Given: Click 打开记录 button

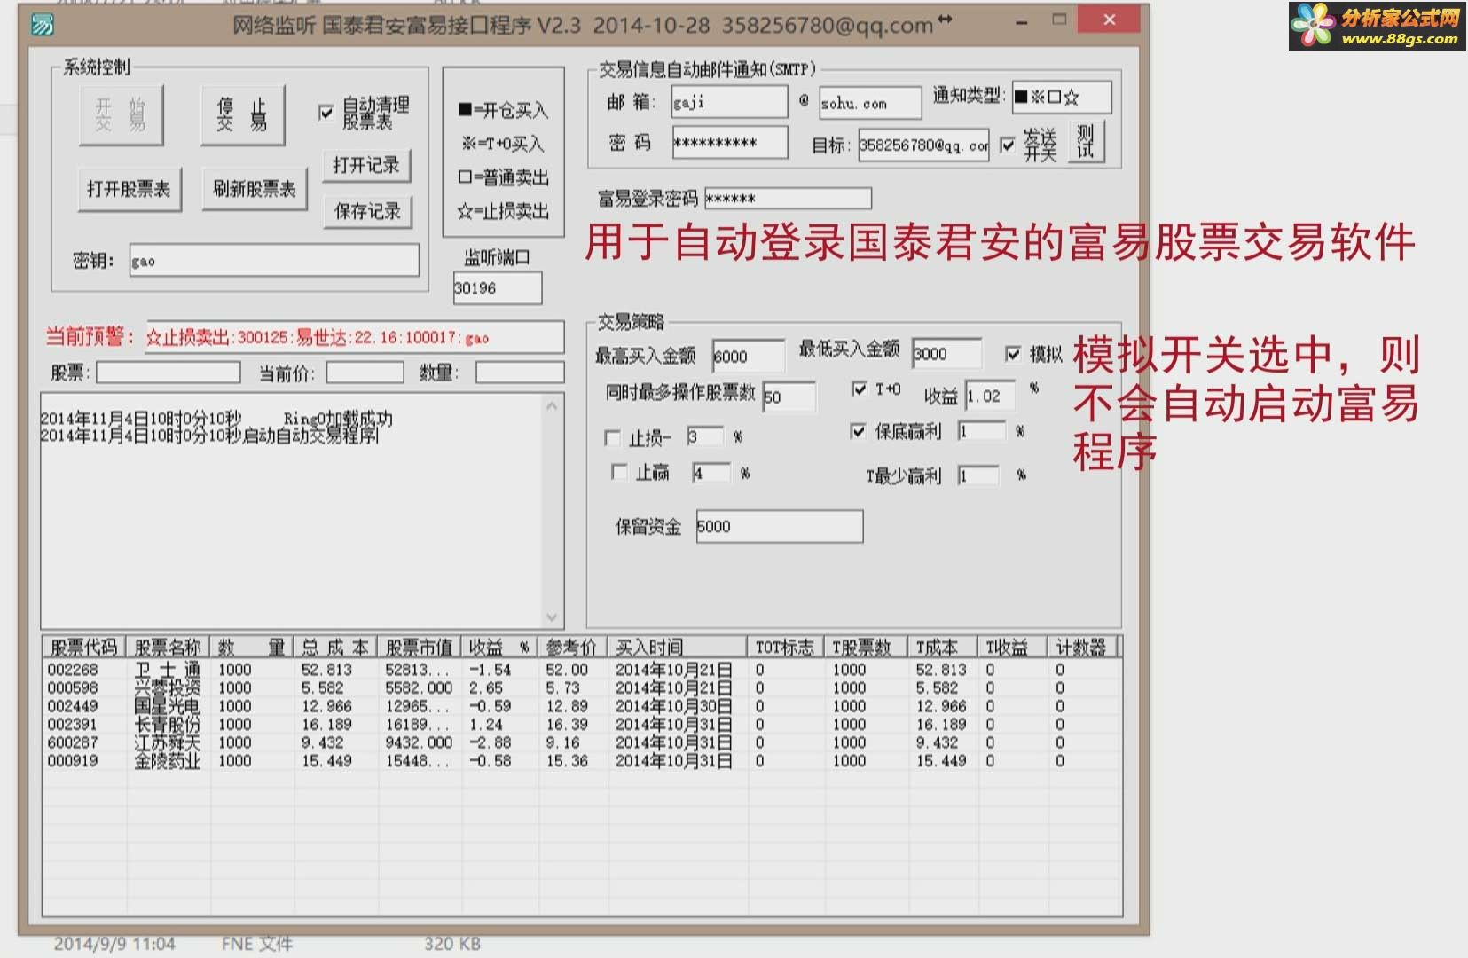Looking at the screenshot, I should pyautogui.click(x=367, y=165).
